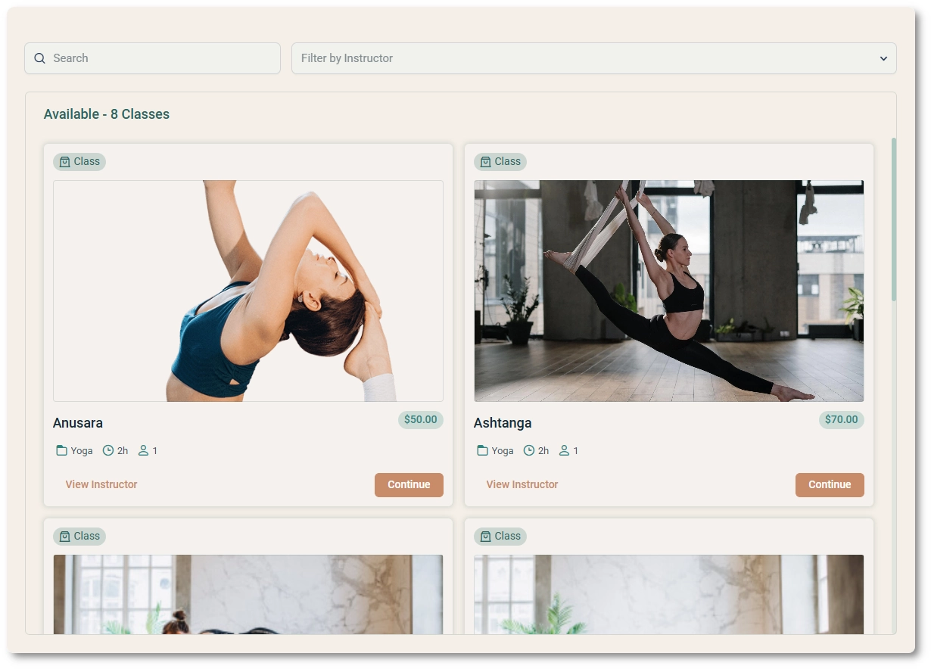The image size is (931, 669).
Task: Click the Filter by Instructor chevron arrow
Action: (883, 58)
